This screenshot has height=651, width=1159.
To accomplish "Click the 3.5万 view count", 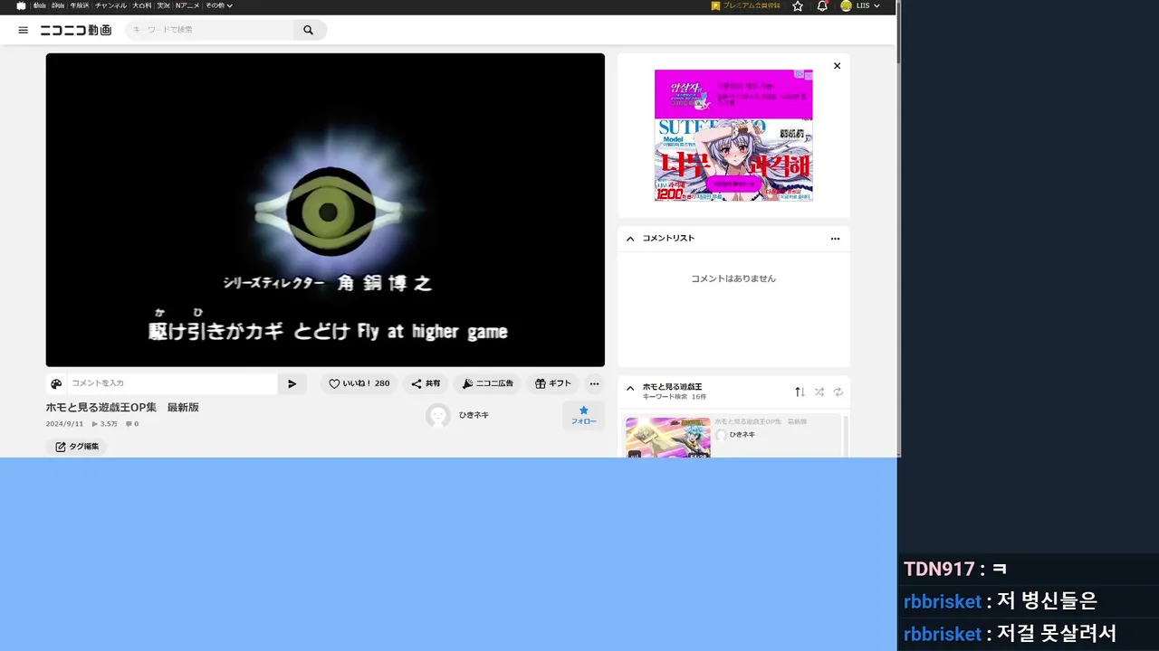I will [x=104, y=424].
